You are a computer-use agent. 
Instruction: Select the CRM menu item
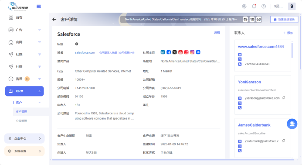pyautogui.click(x=24, y=91)
